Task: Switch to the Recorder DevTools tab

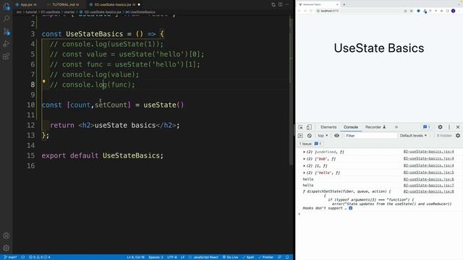Action: [x=375, y=127]
